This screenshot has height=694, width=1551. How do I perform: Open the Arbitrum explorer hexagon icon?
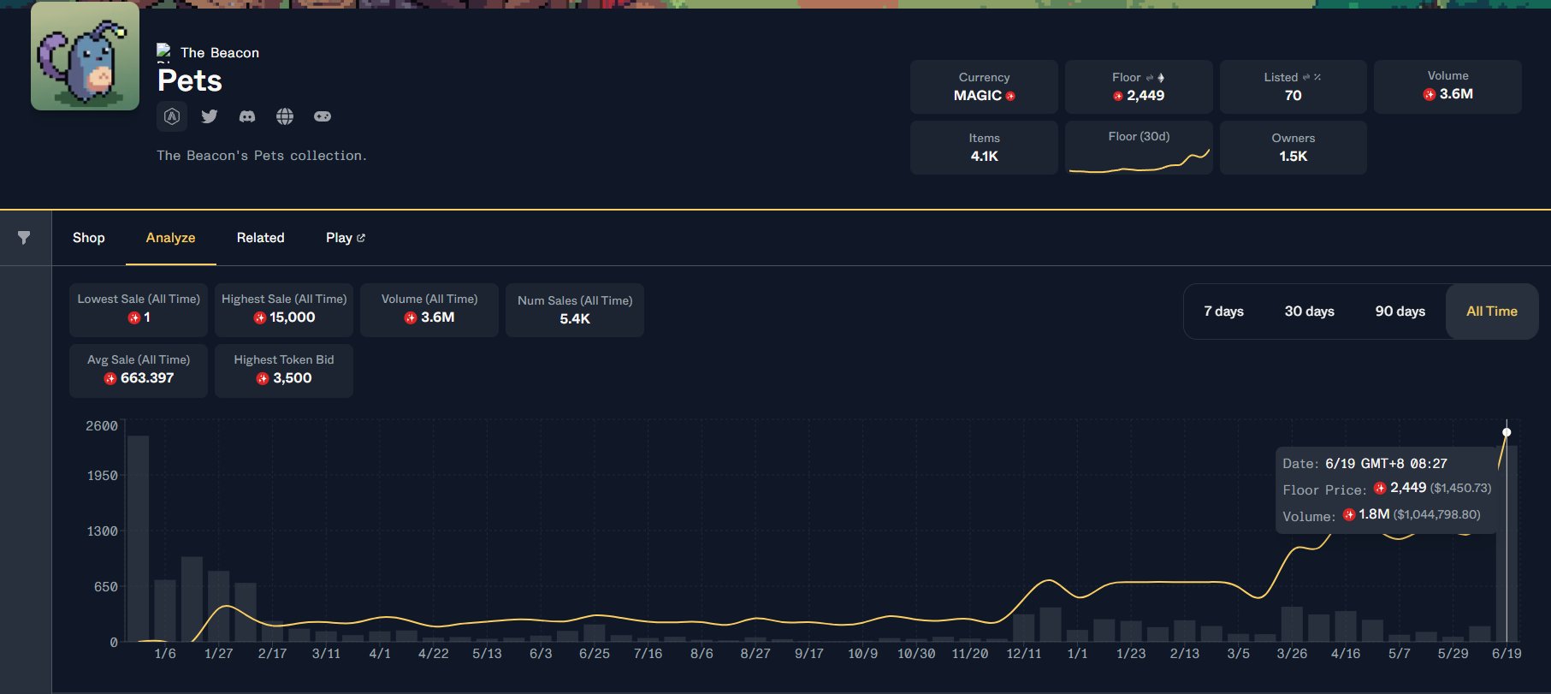point(172,116)
